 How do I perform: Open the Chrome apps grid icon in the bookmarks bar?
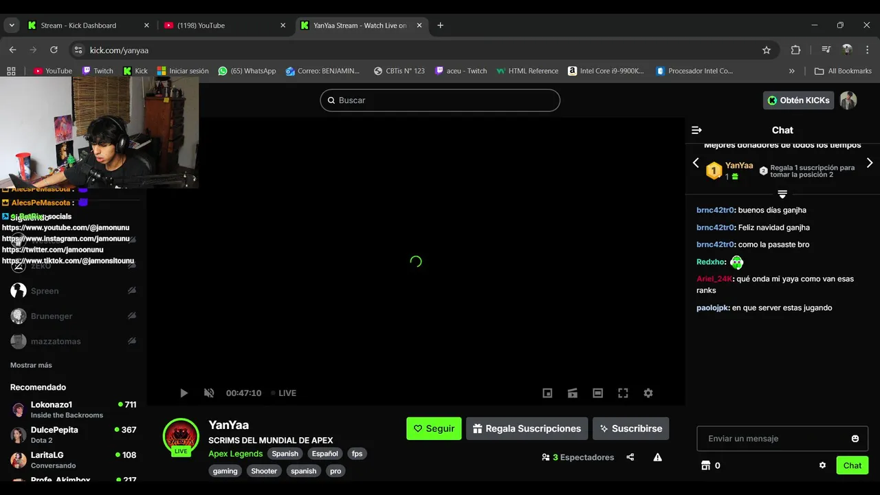tap(11, 71)
